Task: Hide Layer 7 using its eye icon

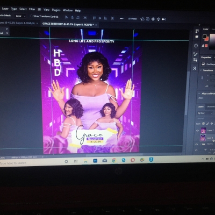Action: click(197, 131)
